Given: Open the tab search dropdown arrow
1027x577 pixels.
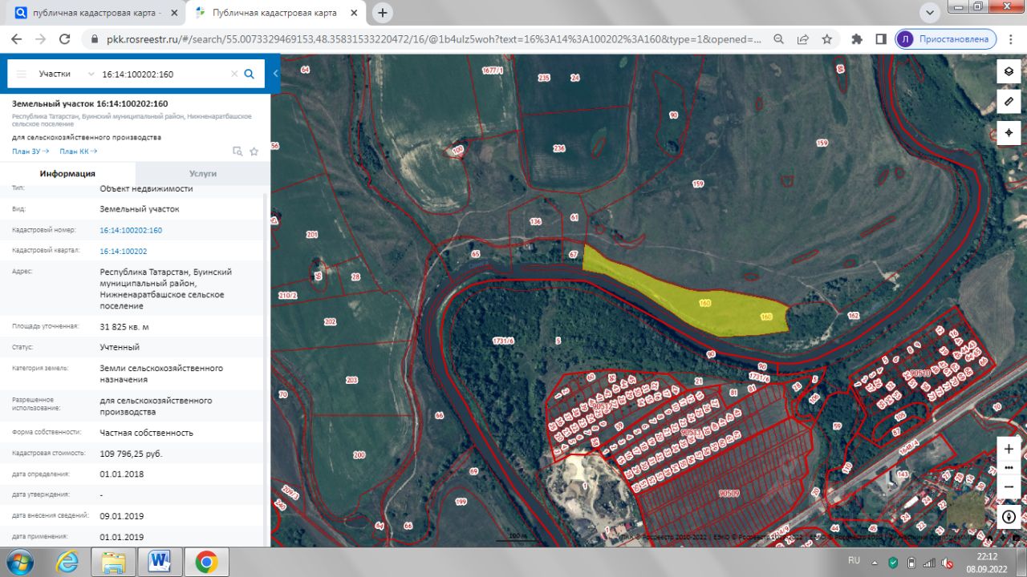Looking at the screenshot, I should [x=930, y=13].
